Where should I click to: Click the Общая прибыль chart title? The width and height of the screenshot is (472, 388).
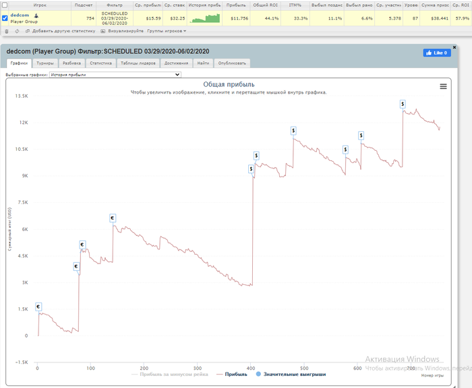point(229,84)
